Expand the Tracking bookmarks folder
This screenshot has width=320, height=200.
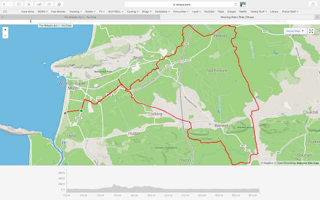tap(75, 11)
